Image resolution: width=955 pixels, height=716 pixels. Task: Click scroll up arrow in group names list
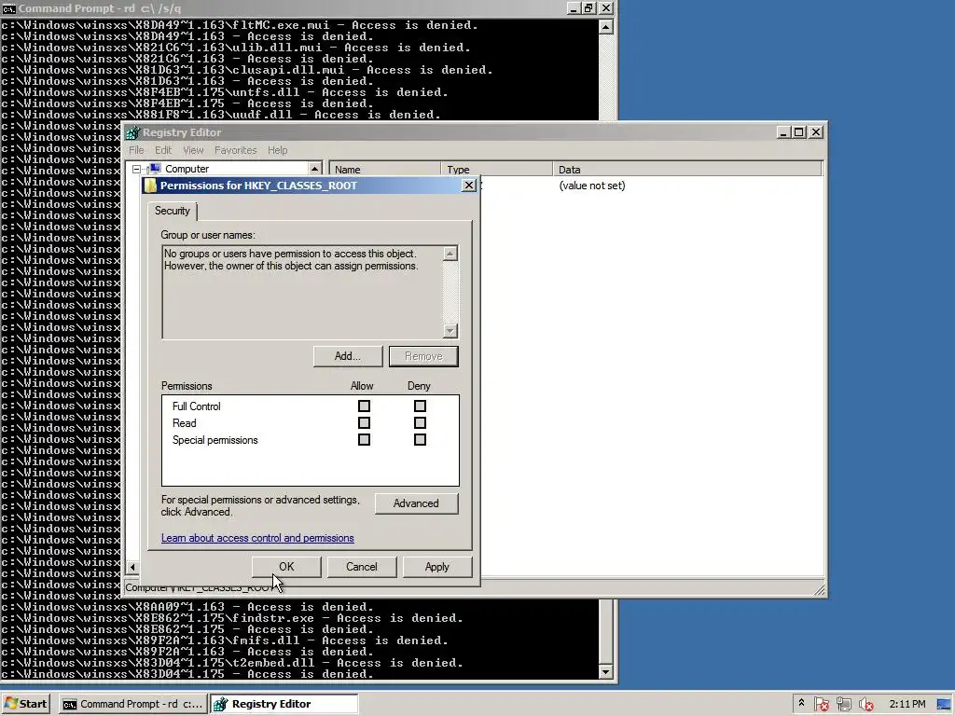tap(450, 254)
